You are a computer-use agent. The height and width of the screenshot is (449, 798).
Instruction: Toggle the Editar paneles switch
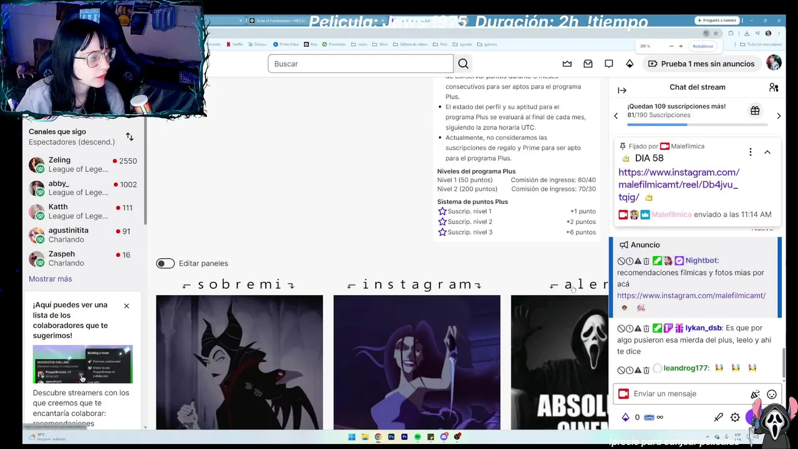click(x=165, y=263)
